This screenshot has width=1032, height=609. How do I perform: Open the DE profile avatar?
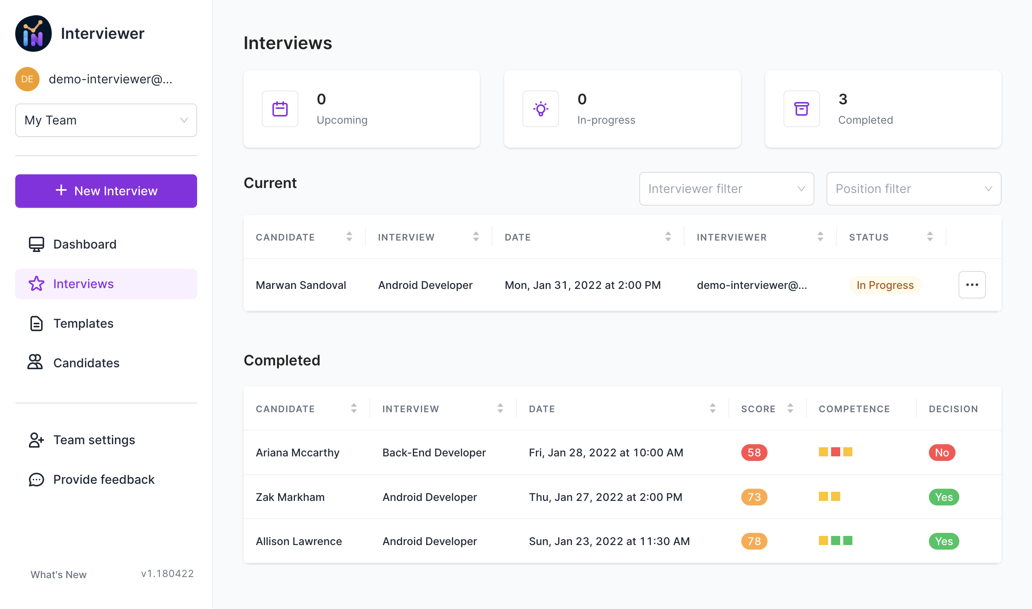tap(27, 79)
